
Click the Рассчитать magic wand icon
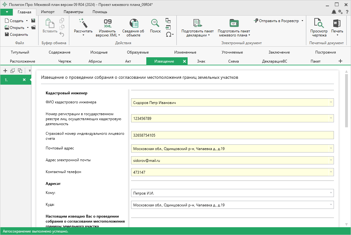pyautogui.click(x=83, y=23)
